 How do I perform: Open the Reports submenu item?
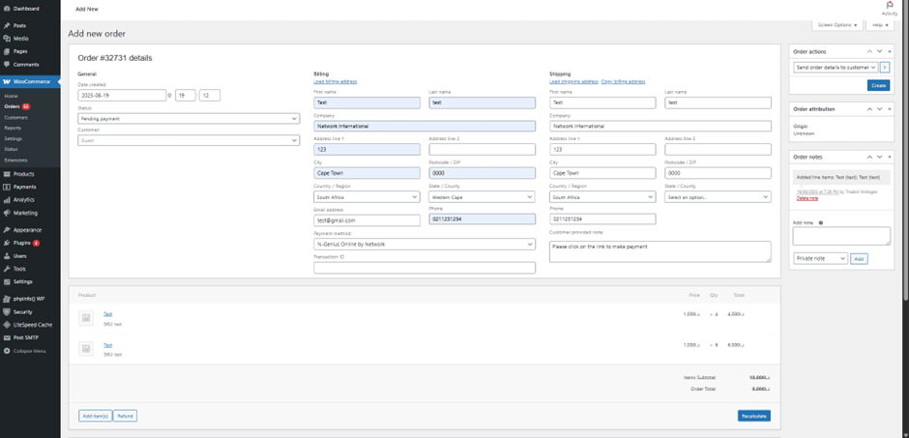click(13, 128)
